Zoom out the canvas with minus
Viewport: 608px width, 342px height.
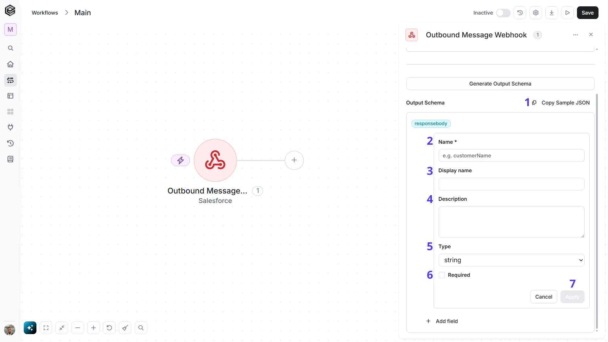(x=78, y=328)
